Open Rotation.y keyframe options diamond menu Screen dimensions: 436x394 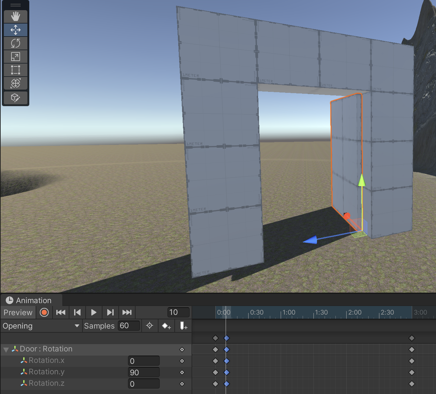182,372
